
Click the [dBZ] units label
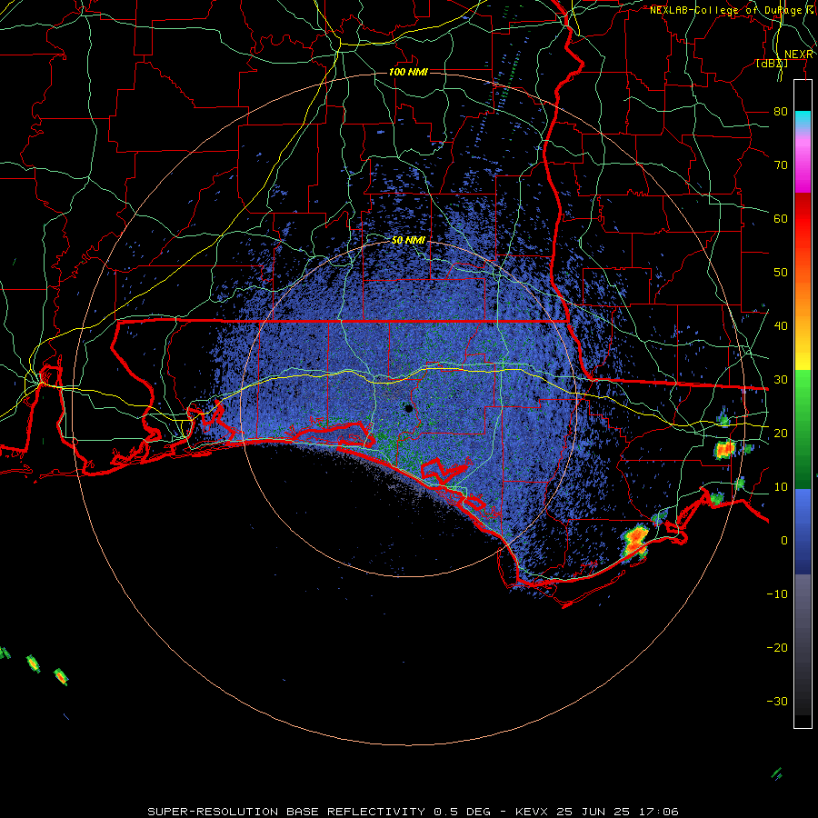(x=772, y=64)
